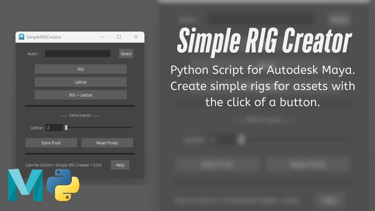Minimize the SimpleRIGCreator window
The image size is (375, 211).
102,37
